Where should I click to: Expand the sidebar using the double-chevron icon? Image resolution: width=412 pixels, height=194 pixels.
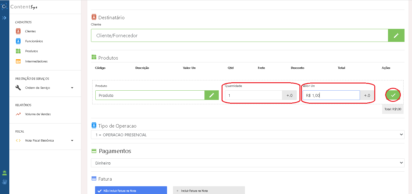pos(4,18)
